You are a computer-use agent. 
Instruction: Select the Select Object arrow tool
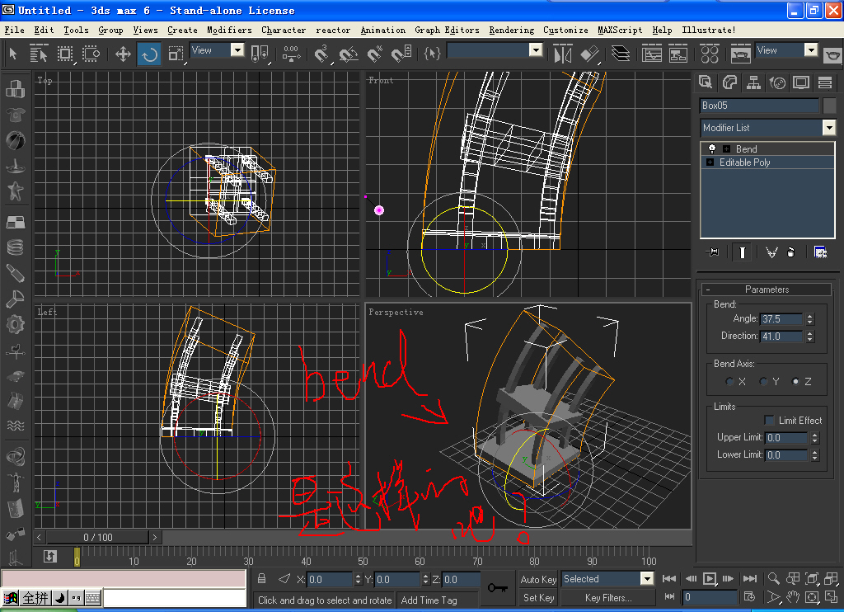click(13, 54)
